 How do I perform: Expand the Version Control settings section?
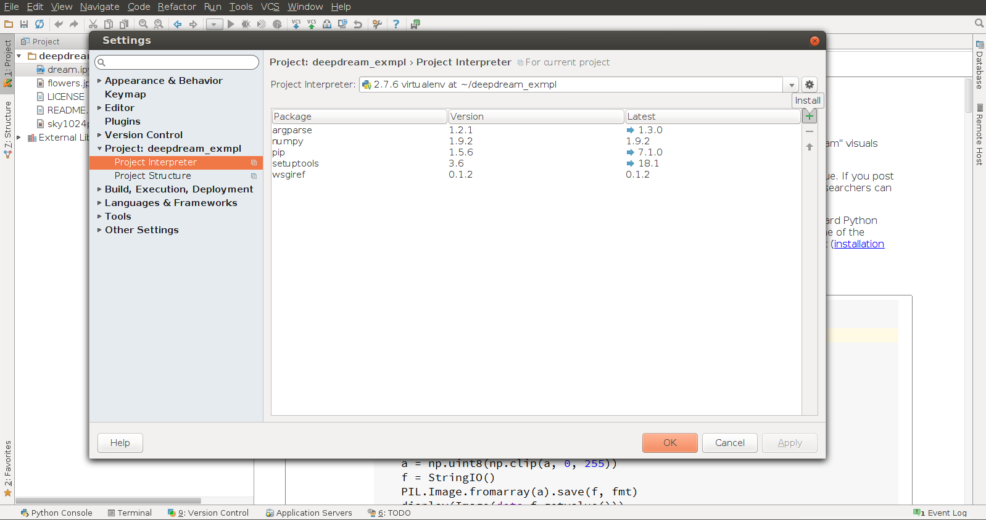tap(99, 135)
